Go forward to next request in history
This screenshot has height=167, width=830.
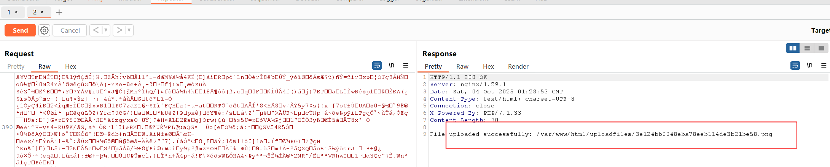coord(119,30)
